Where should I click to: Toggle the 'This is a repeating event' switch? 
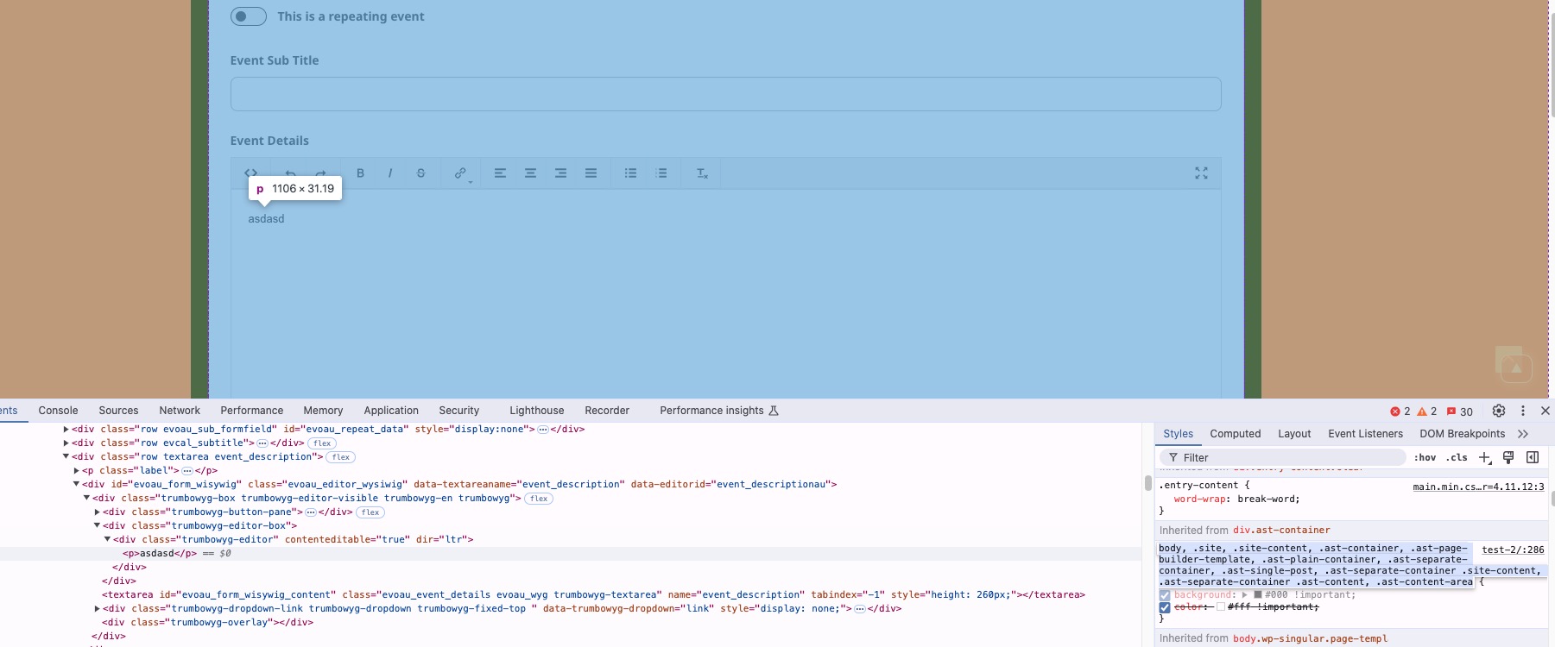[249, 16]
